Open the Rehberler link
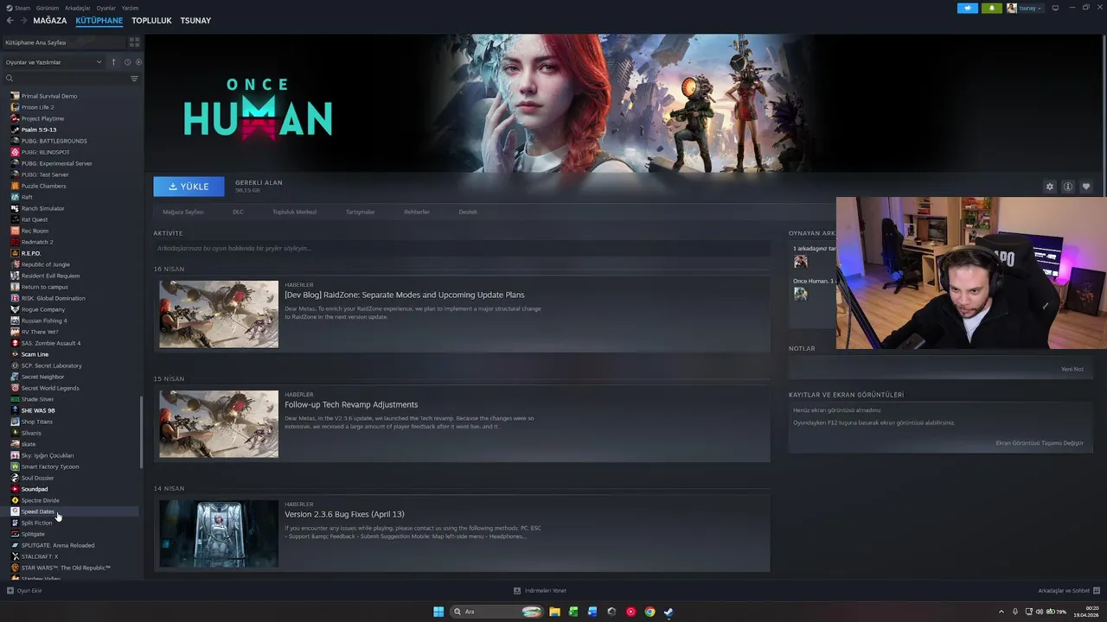The width and height of the screenshot is (1107, 622). pos(417,212)
